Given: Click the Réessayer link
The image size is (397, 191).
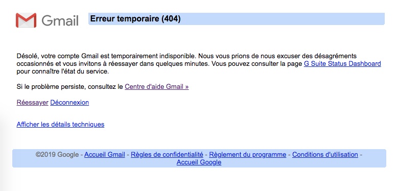Looking at the screenshot, I should click(x=32, y=103).
